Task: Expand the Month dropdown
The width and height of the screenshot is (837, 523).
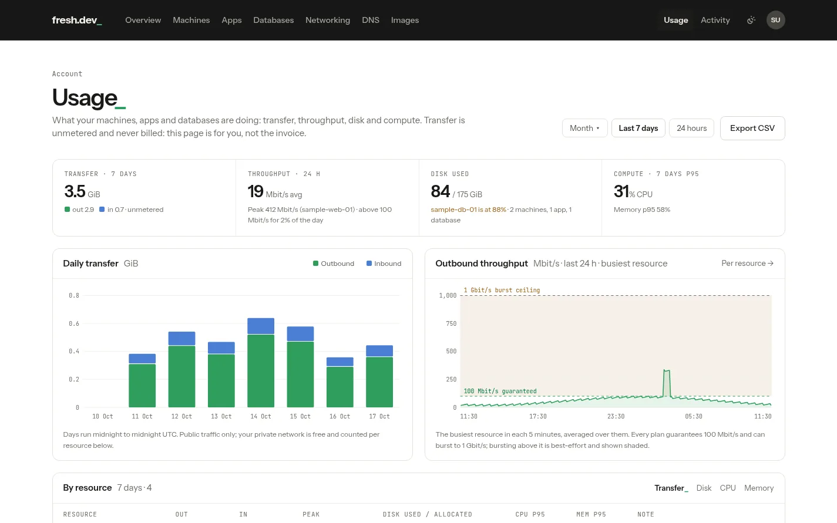Action: (x=584, y=128)
